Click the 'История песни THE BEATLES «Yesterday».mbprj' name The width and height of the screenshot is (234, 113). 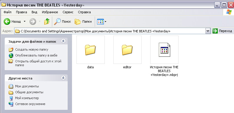pos(164,71)
